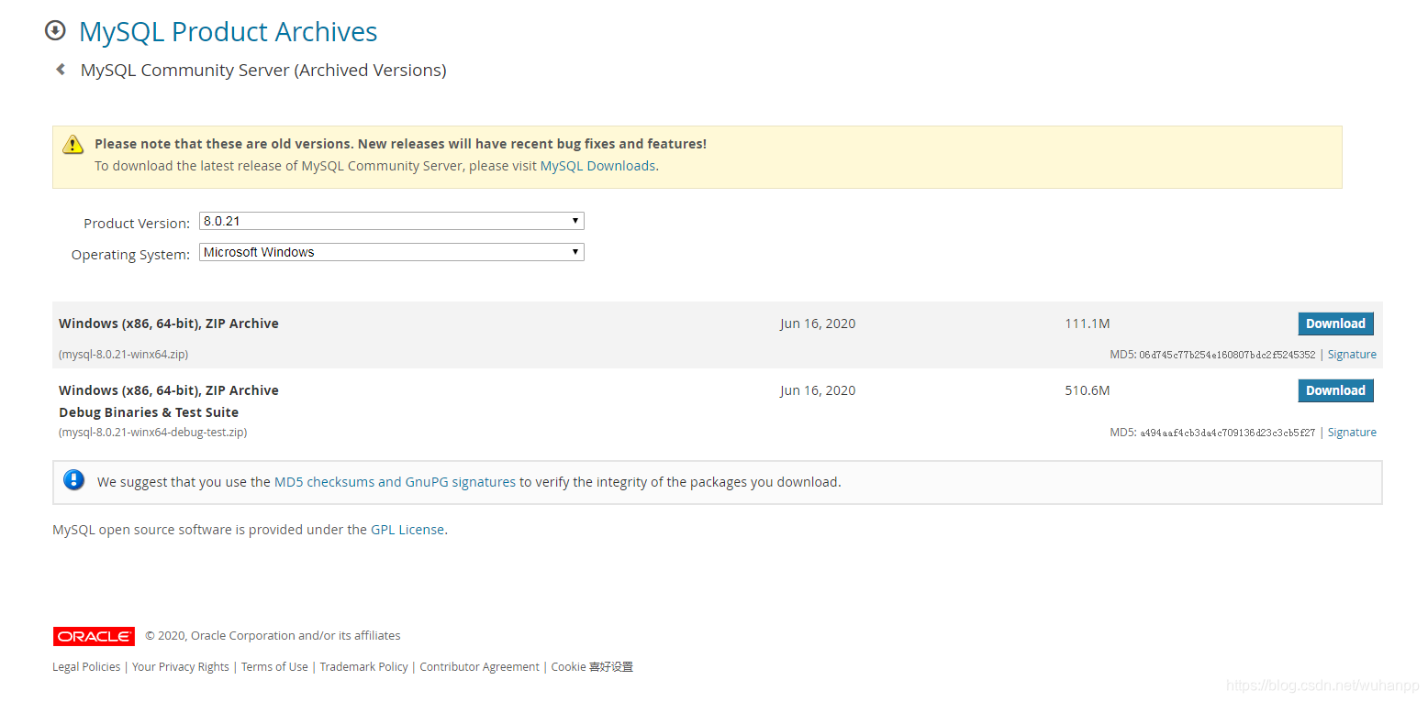Click the MySQL Community Server (Archived Versions) title
1428x702 pixels.
click(263, 71)
